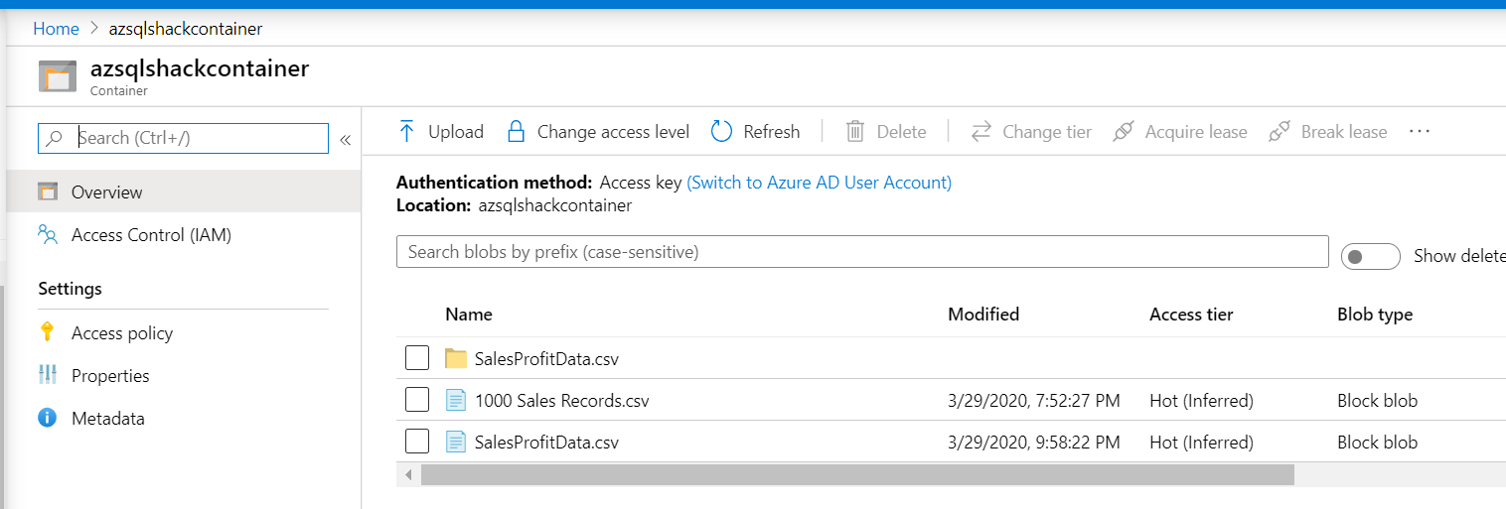Click the Refresh circular arrow icon
The image size is (1506, 509).
tap(722, 132)
